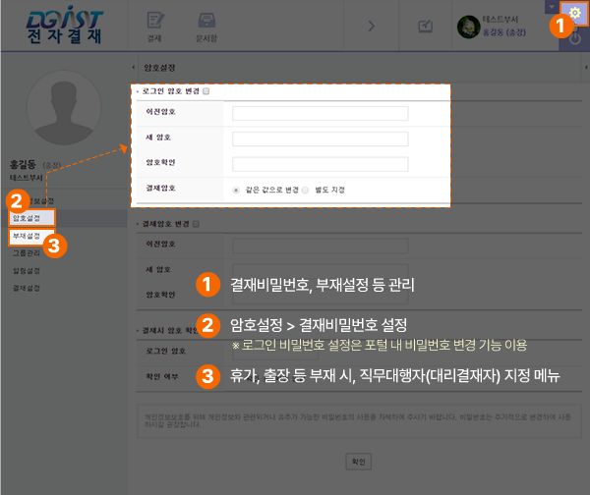The width and height of the screenshot is (590, 495).
Task: Click the 암호확인 field under 로그인 암호 변경
Action: 321,164
